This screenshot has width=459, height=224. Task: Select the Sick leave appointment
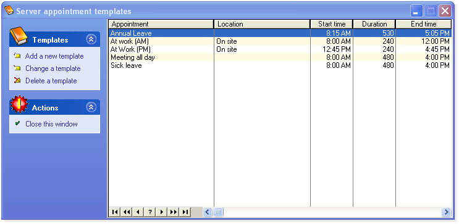coord(126,65)
